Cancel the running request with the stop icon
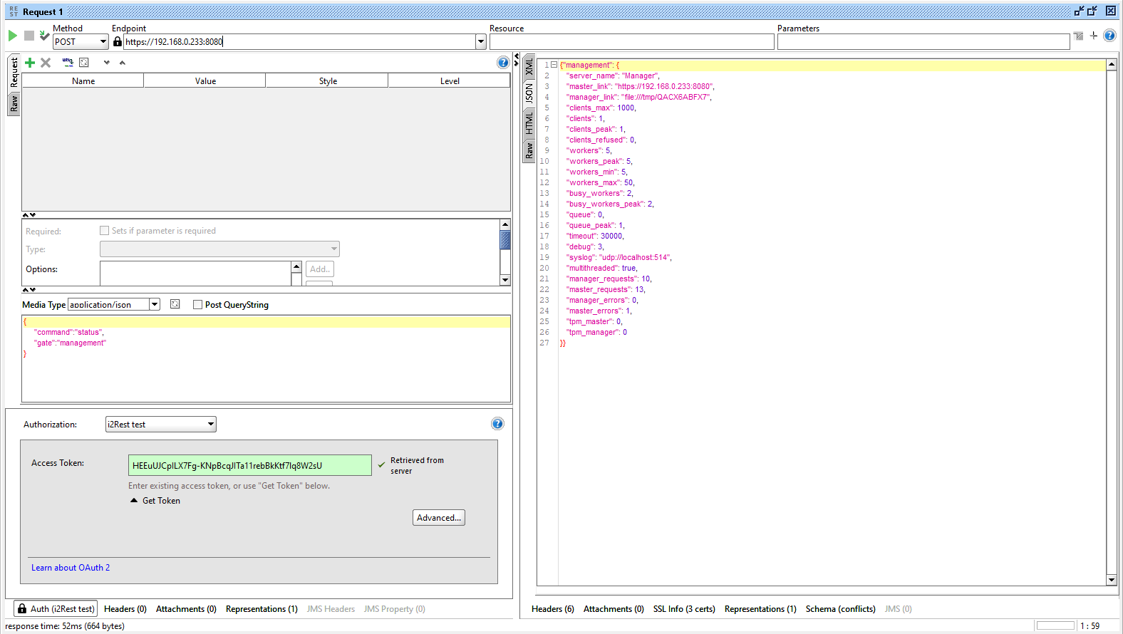 [29, 36]
